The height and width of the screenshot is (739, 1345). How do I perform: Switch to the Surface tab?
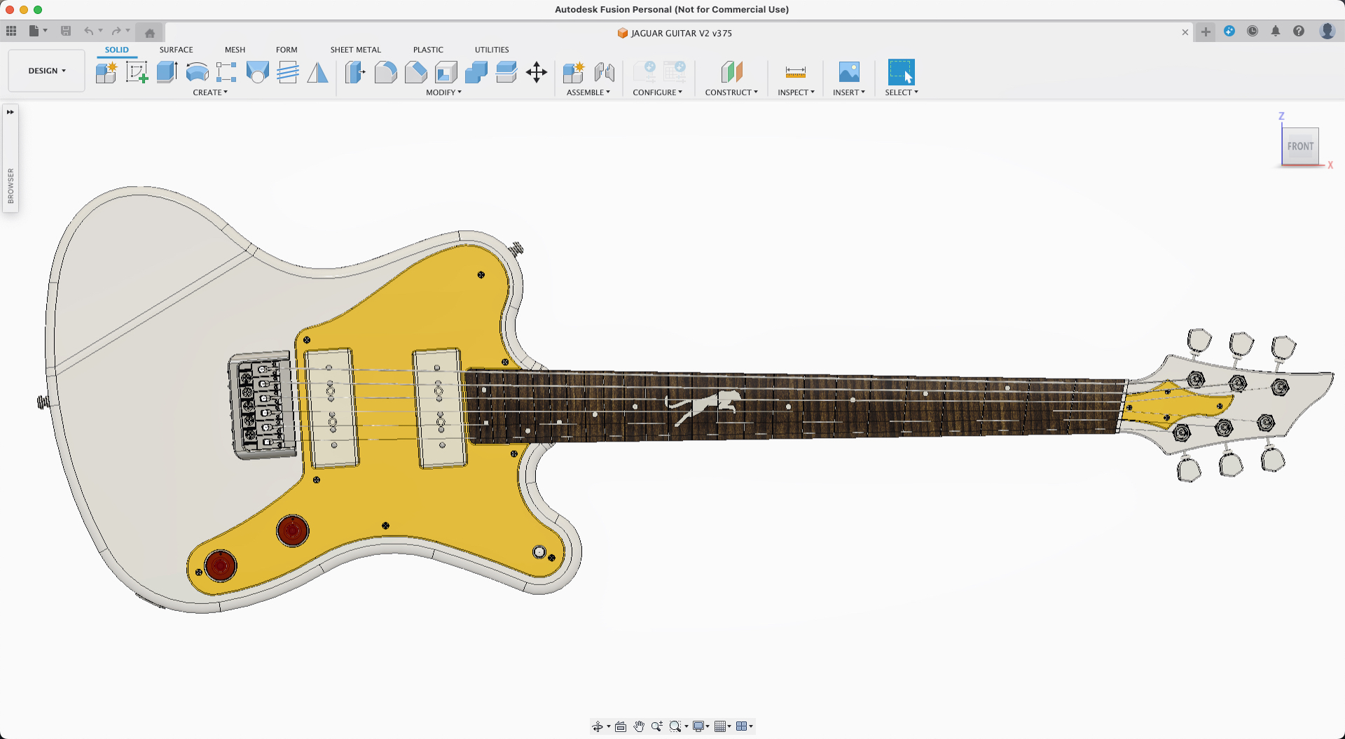tap(176, 50)
